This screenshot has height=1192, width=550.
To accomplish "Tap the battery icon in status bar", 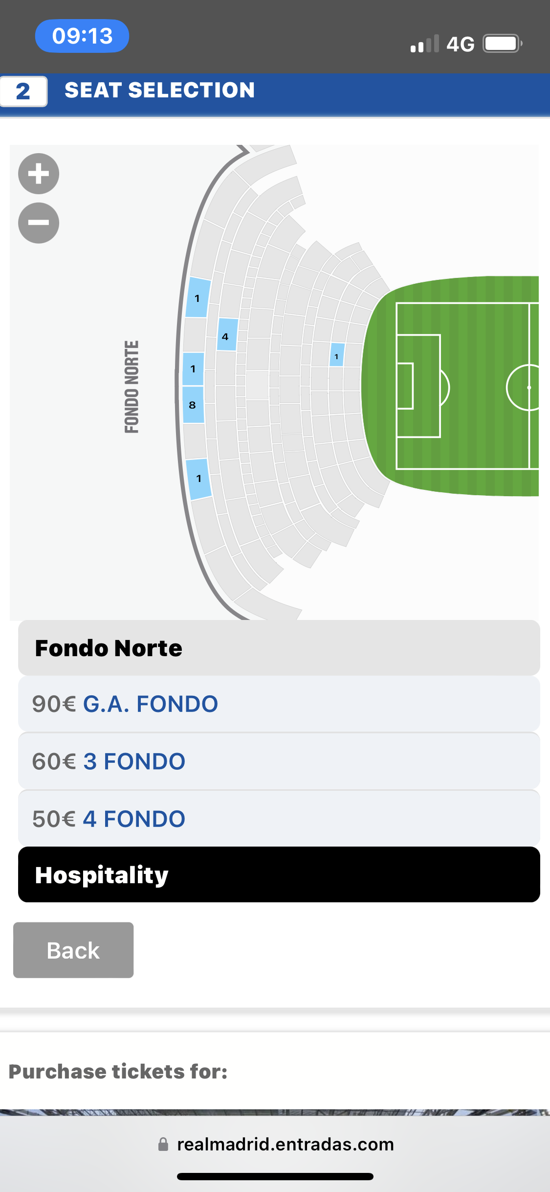I will click(x=502, y=44).
